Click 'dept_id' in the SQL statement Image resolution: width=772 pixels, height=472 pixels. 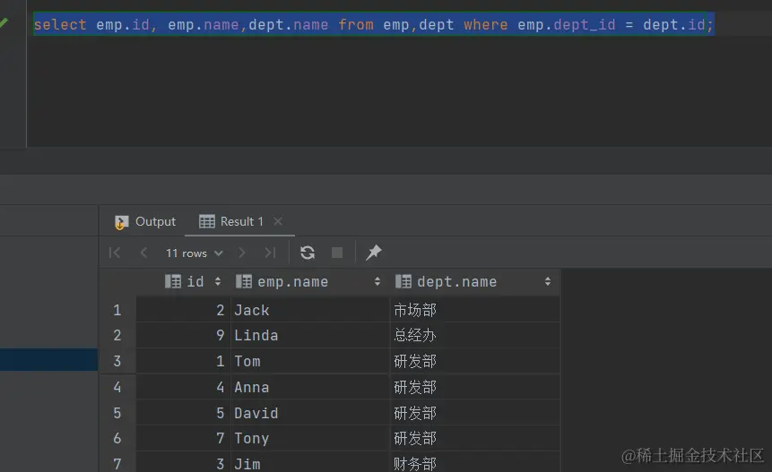pyautogui.click(x=585, y=24)
